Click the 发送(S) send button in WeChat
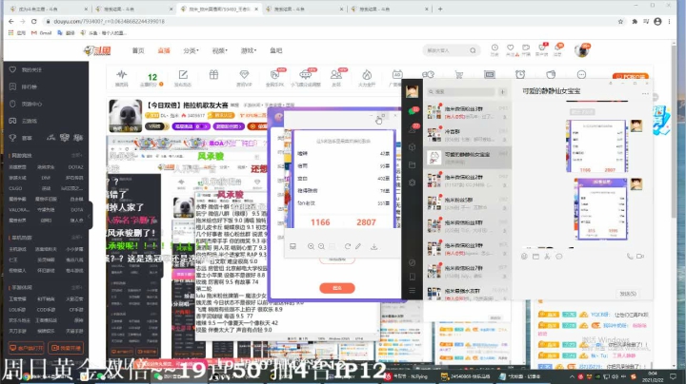 628,294
